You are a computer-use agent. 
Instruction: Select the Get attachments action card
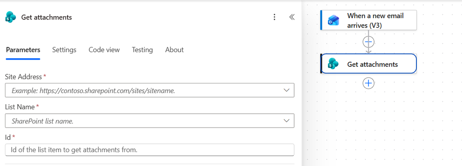[368, 64]
